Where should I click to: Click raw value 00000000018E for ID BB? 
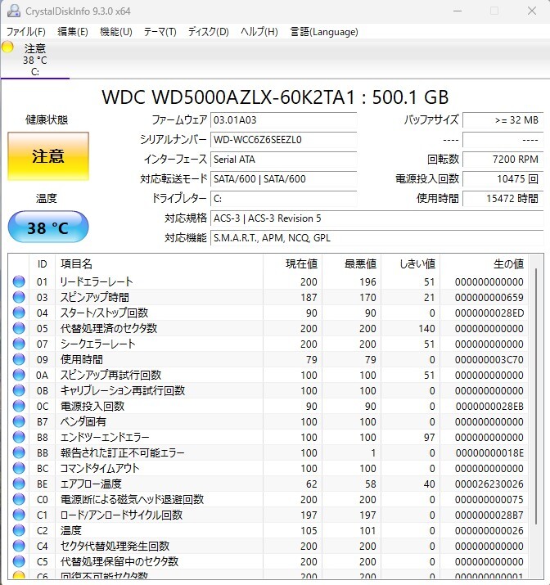tap(489, 453)
